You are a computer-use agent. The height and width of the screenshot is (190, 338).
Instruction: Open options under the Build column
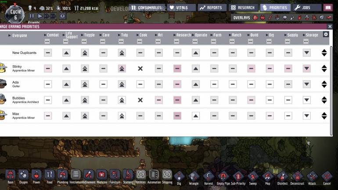tap(250, 42)
